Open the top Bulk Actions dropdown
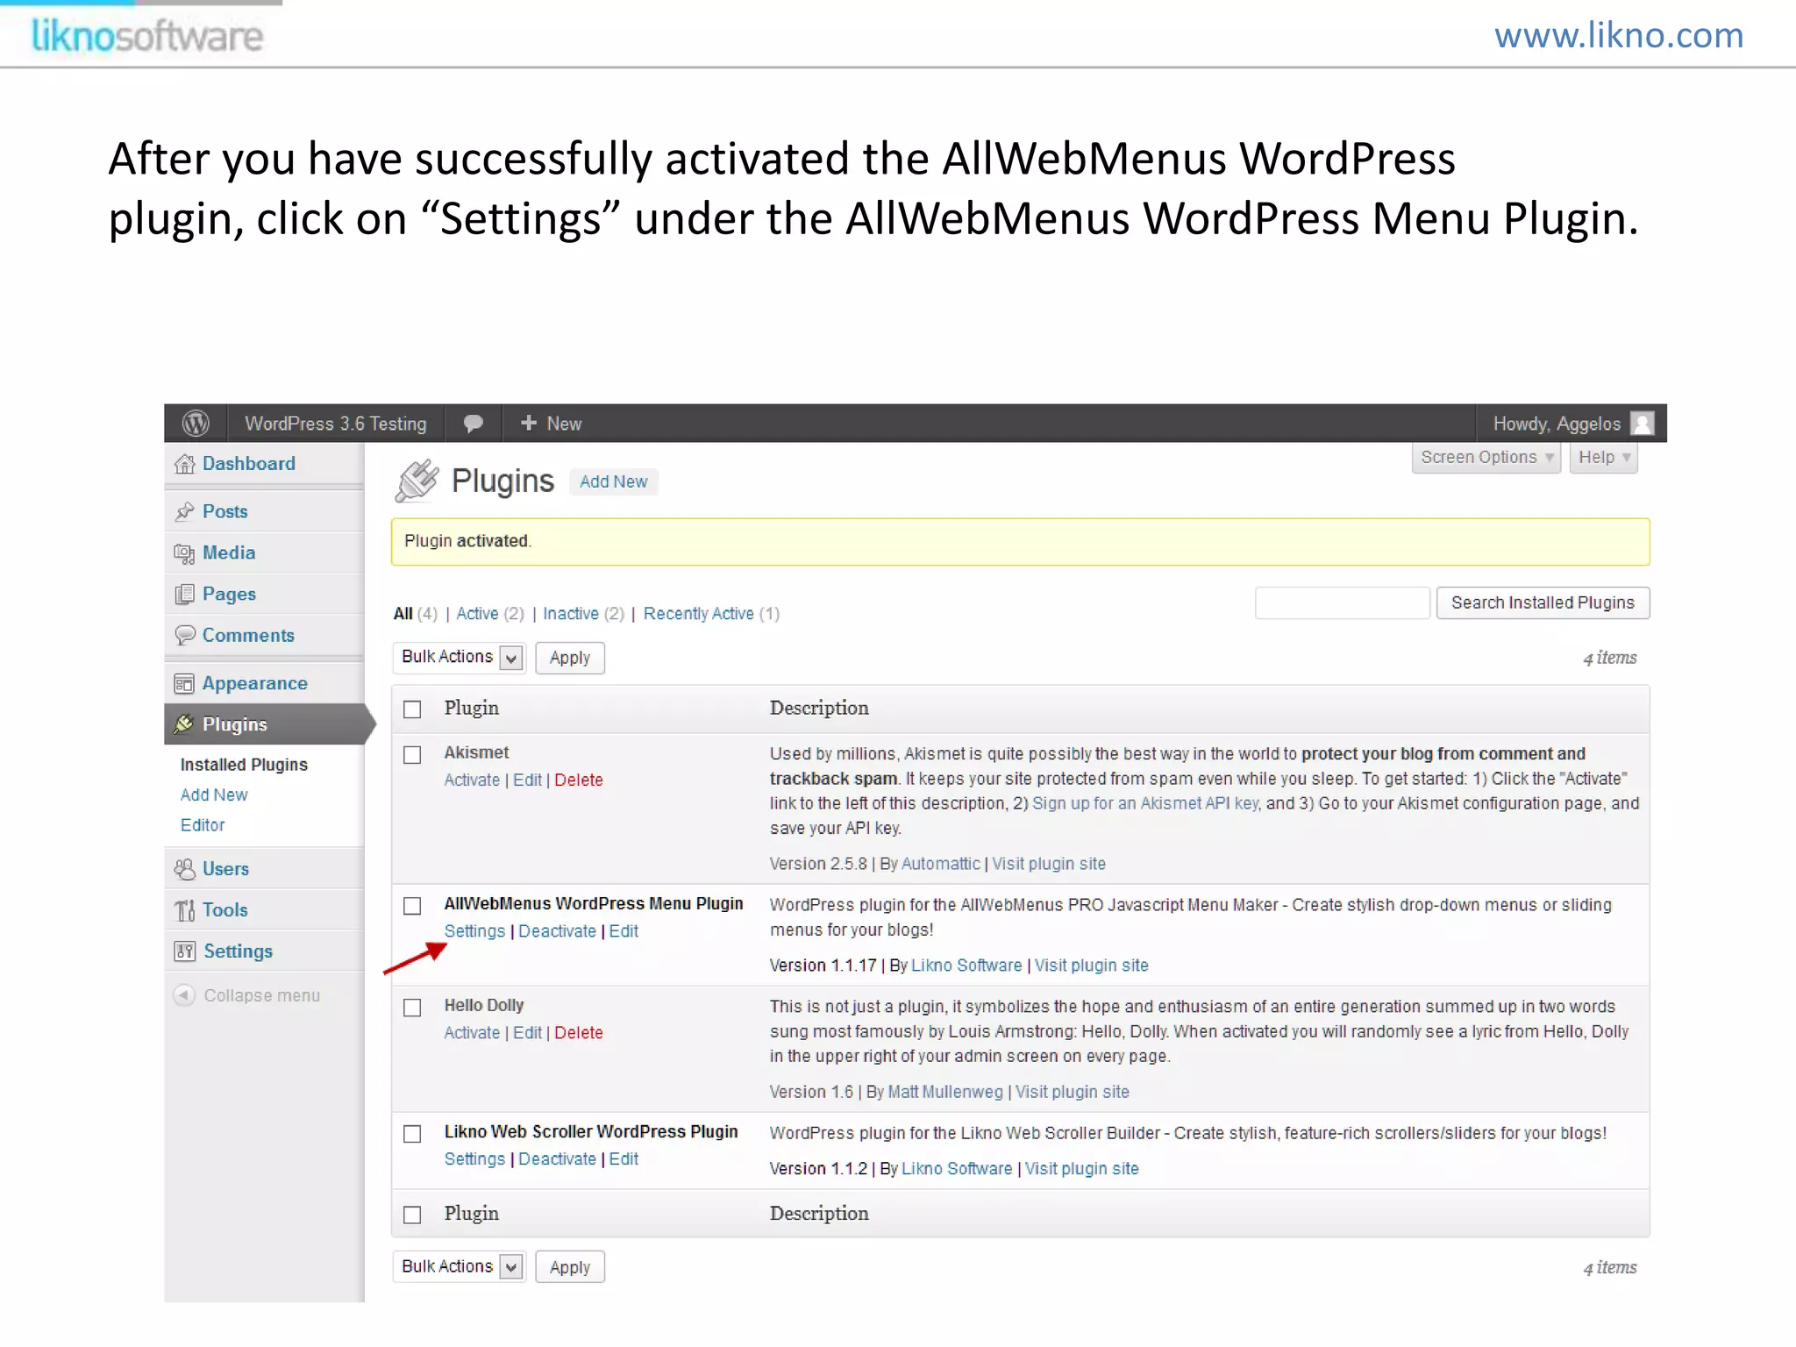Image resolution: width=1796 pixels, height=1347 pixels. (x=459, y=657)
